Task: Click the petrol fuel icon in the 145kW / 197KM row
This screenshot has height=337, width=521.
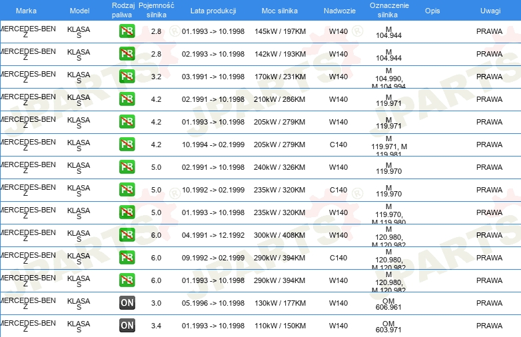Action: [x=127, y=31]
